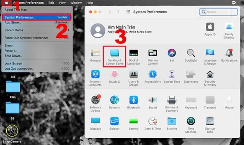Open Printers & Scanners preferences
The height and width of the screenshot is (145, 244).
tap(172, 104)
